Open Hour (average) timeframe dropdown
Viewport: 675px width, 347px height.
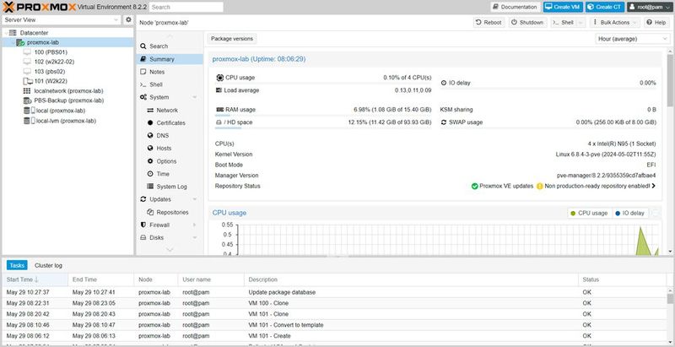click(x=633, y=39)
